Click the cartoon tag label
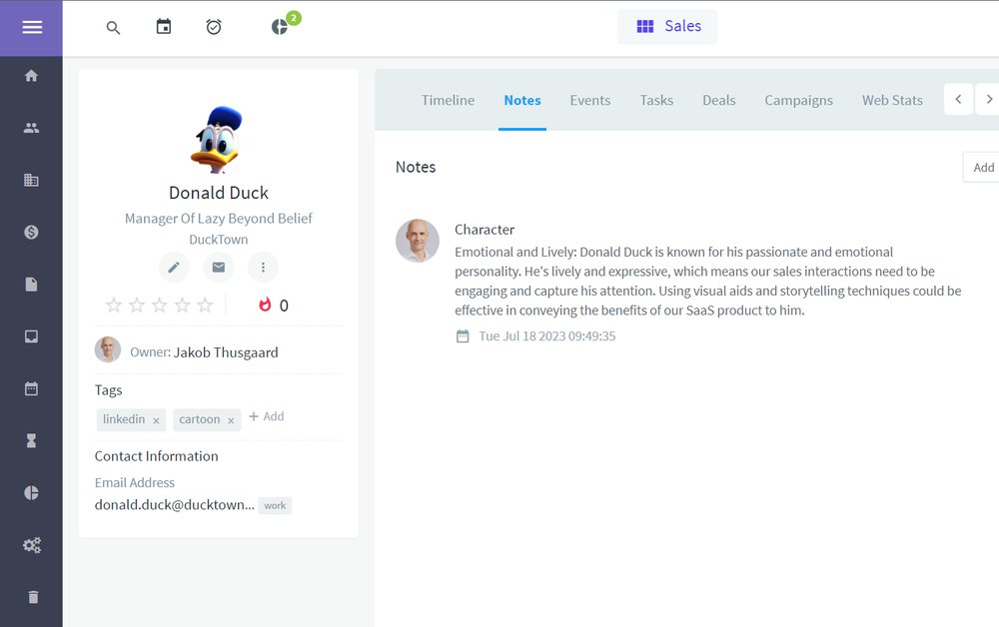The height and width of the screenshot is (627, 999). coord(200,419)
